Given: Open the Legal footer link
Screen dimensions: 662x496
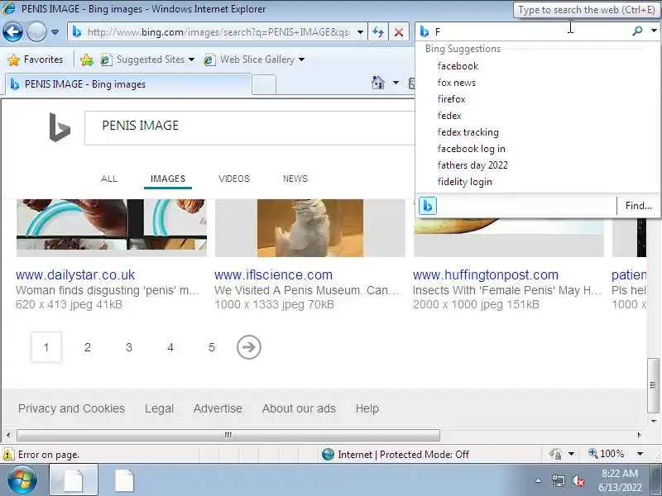Looking at the screenshot, I should pos(159,408).
